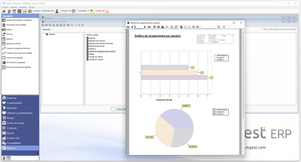
Task: Click the paperclip attach icon
Action: pyautogui.click(x=167, y=27)
